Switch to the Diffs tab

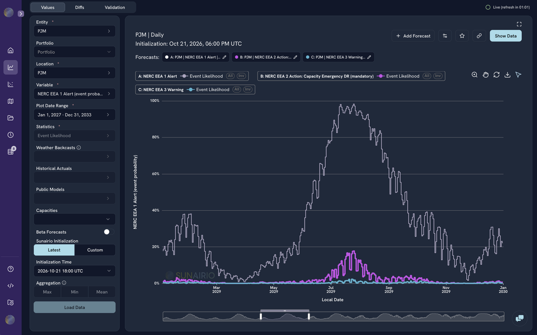click(80, 7)
